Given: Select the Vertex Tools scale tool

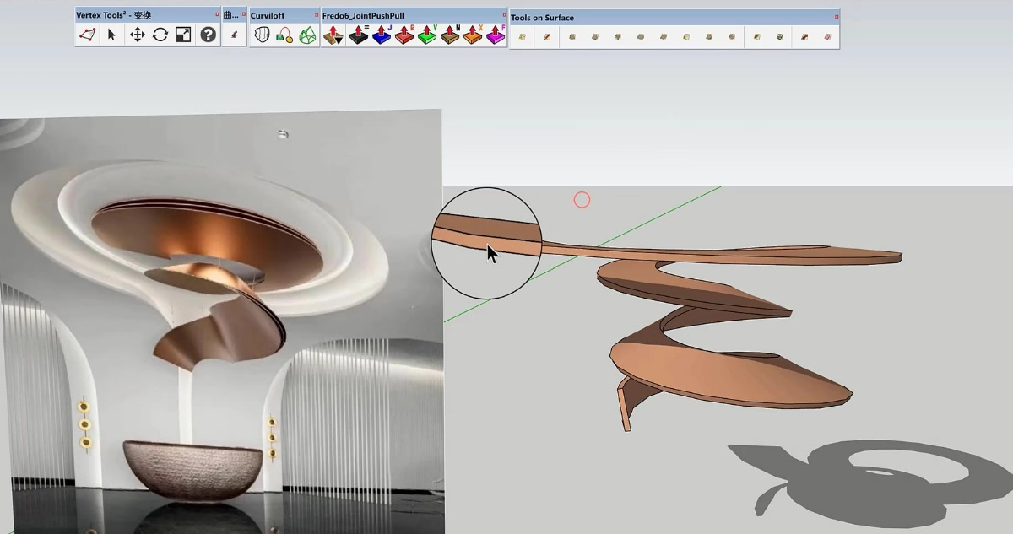Looking at the screenshot, I should coord(183,35).
